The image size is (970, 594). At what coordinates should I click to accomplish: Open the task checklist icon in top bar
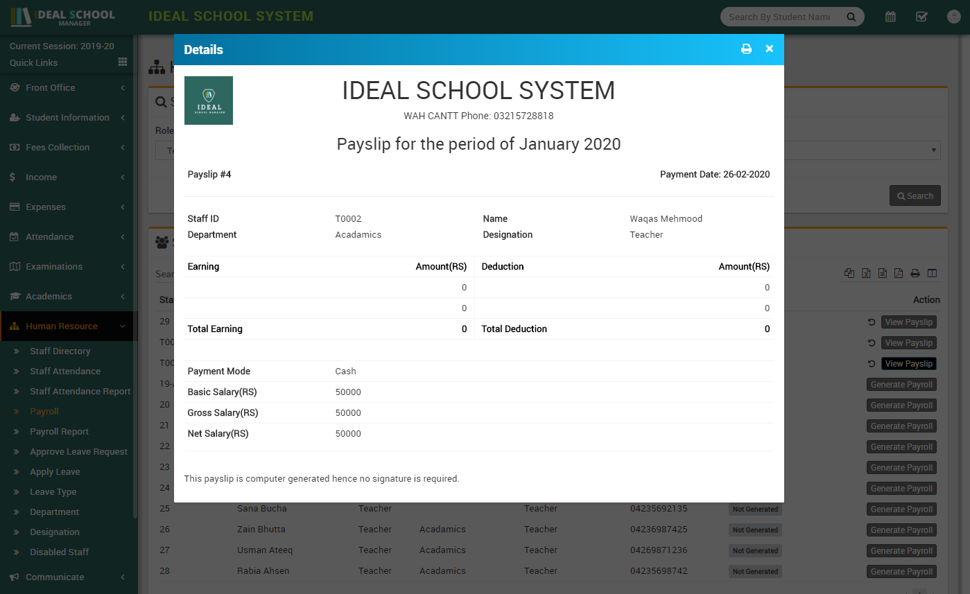pyautogui.click(x=921, y=17)
